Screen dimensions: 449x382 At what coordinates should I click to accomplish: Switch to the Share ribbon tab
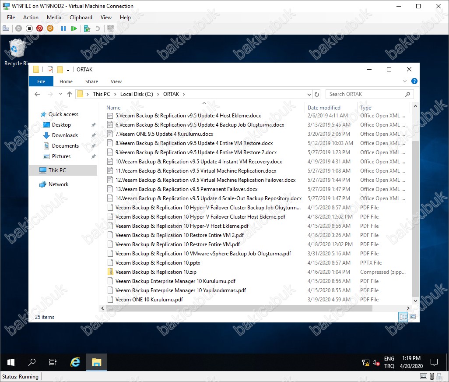point(91,81)
